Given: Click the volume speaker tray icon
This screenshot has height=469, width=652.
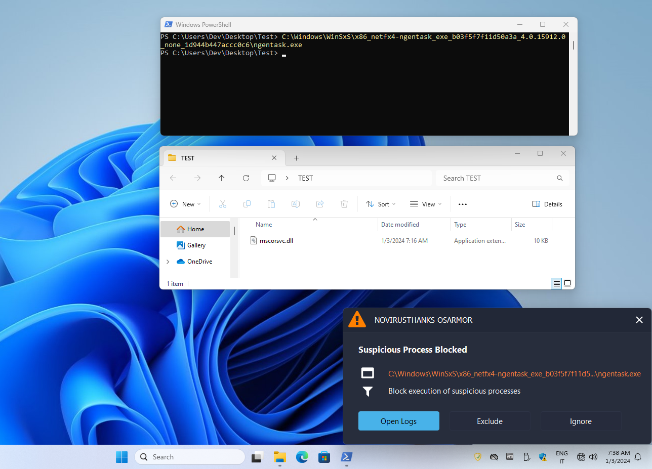Looking at the screenshot, I should pos(594,457).
